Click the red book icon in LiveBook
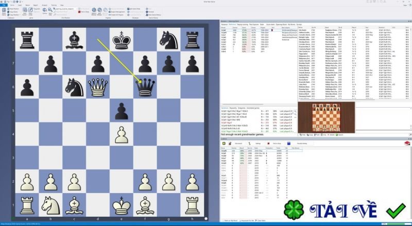This screenshot has width=412, height=226. pos(407,144)
